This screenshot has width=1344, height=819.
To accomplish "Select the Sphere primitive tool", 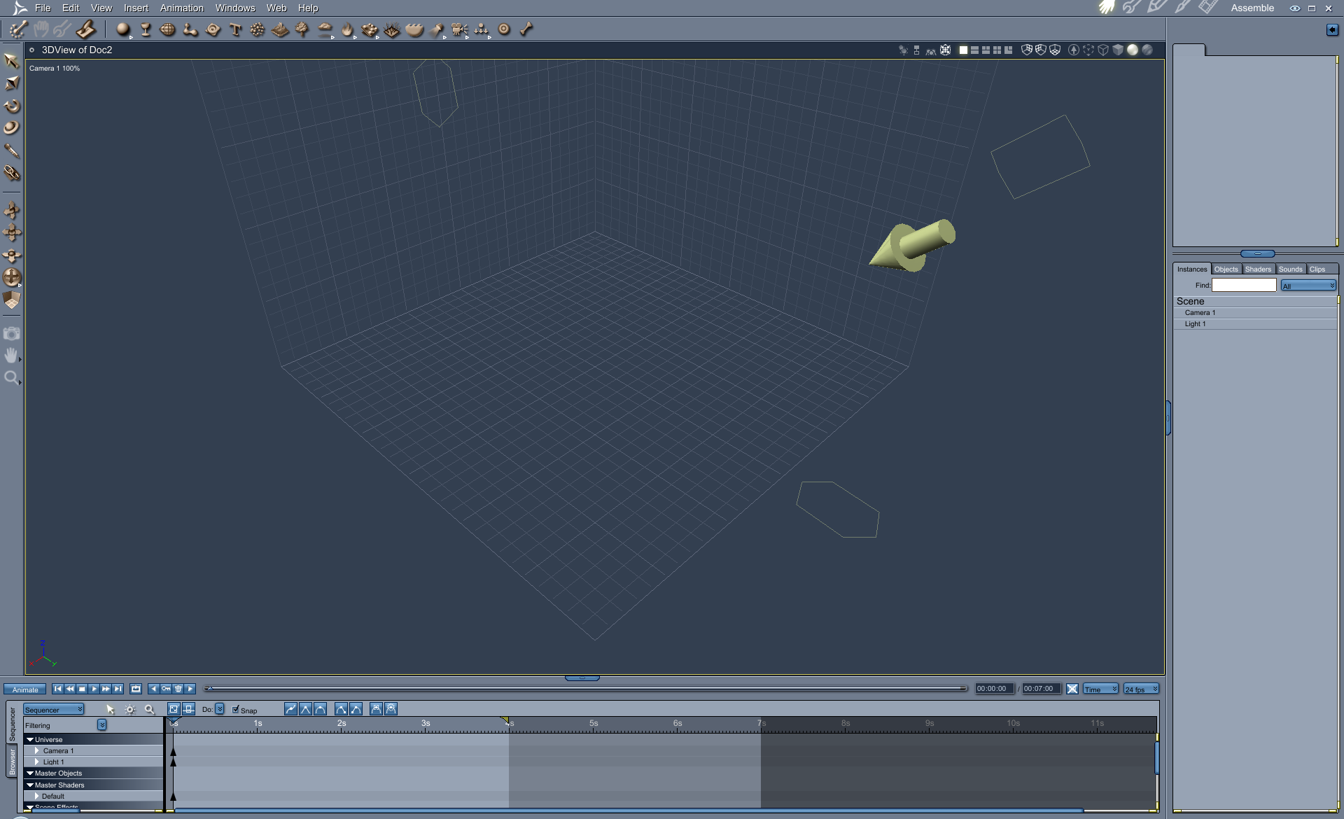I will click(x=122, y=29).
